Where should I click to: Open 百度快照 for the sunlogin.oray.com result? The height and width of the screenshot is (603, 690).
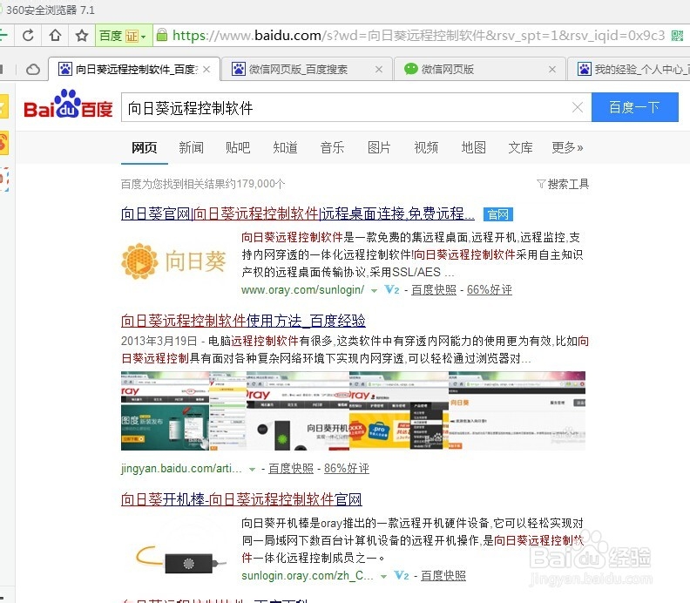(443, 575)
